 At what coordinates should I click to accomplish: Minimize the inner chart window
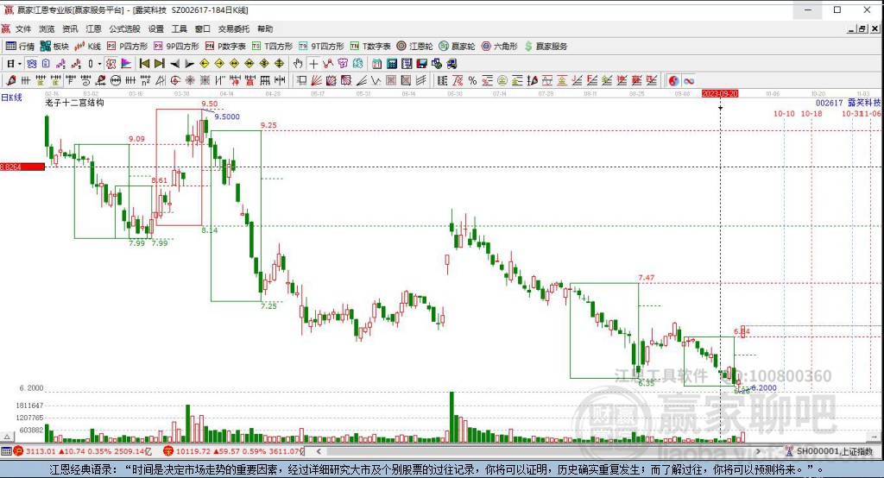click(851, 28)
